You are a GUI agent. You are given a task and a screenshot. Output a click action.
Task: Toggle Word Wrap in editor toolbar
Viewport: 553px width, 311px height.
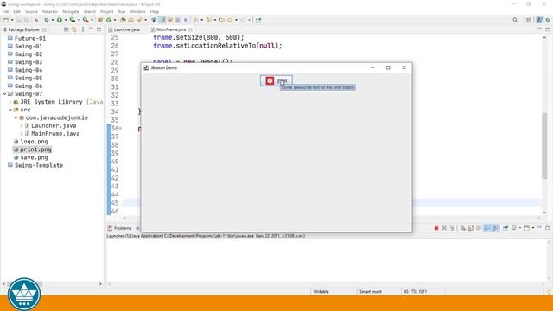coord(170,20)
